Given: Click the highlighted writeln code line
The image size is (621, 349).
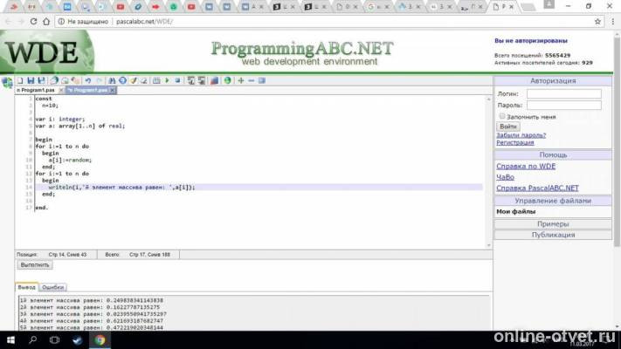Looking at the screenshot, I should pyautogui.click(x=259, y=188).
